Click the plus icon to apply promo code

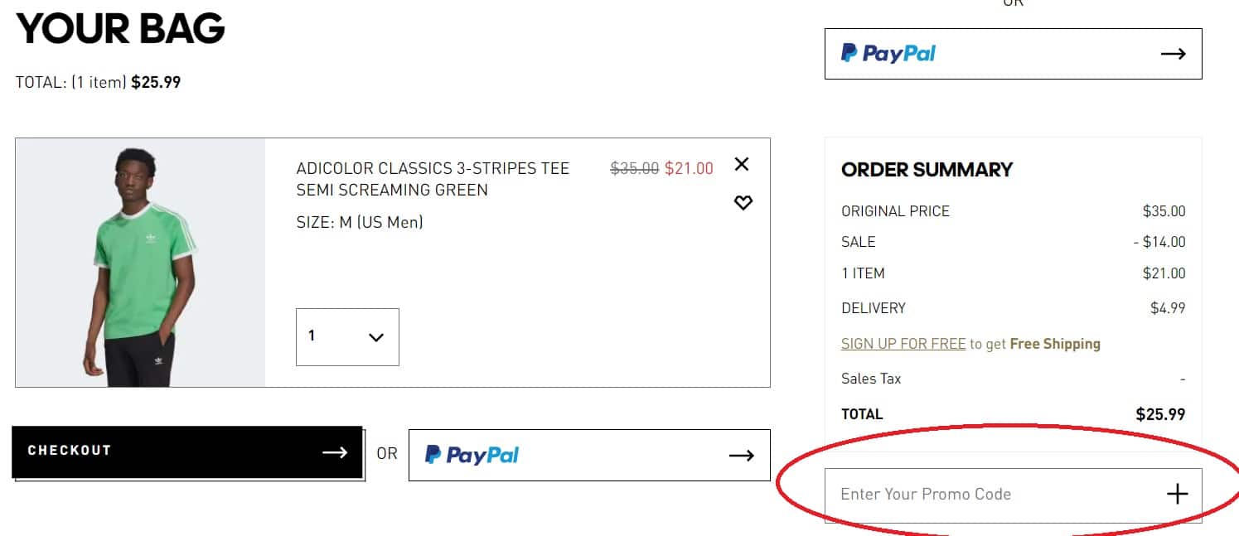coord(1177,494)
